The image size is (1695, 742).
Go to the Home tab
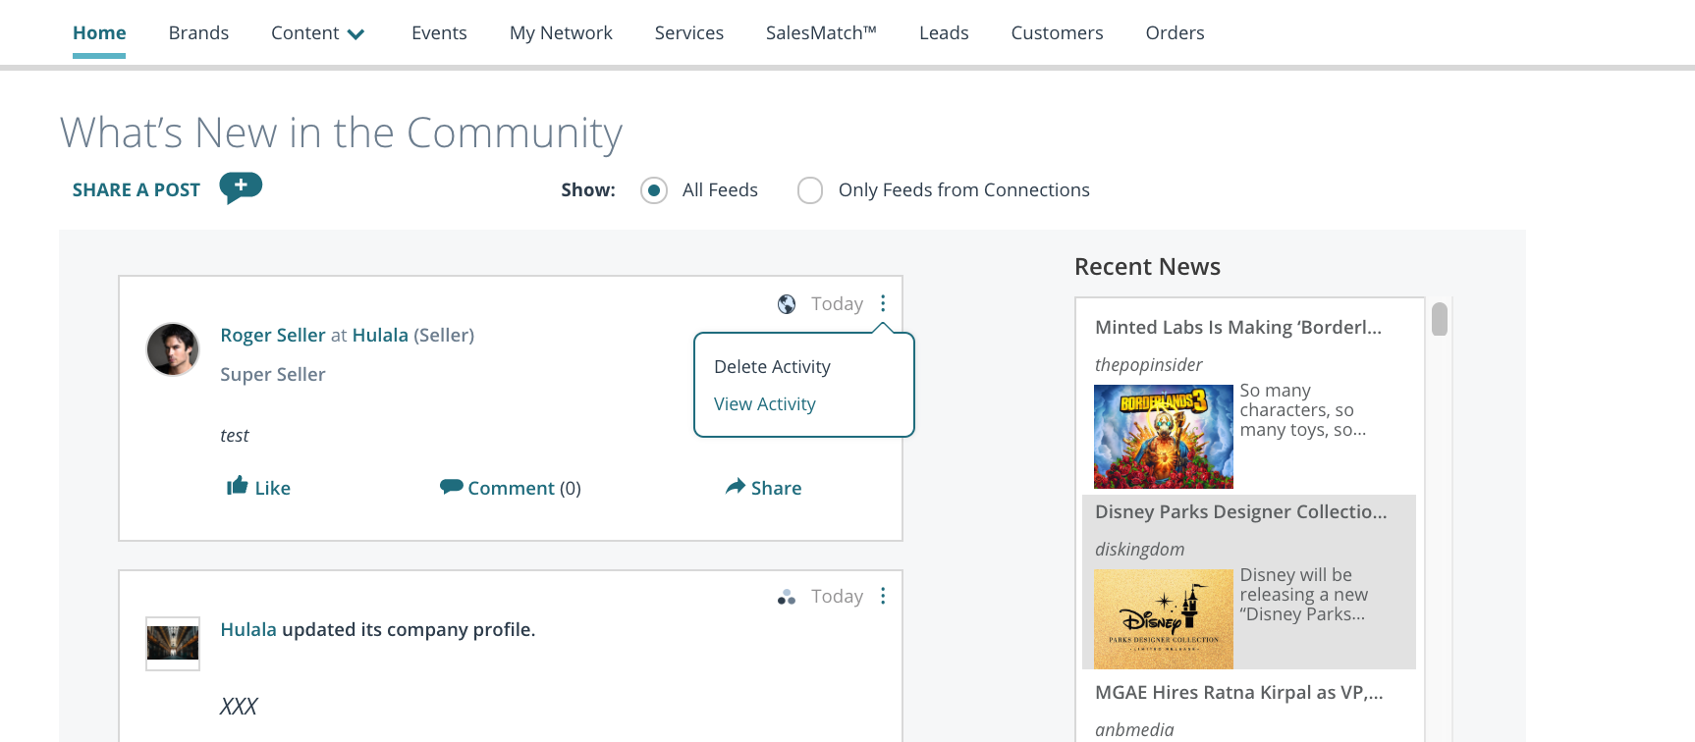click(x=99, y=33)
